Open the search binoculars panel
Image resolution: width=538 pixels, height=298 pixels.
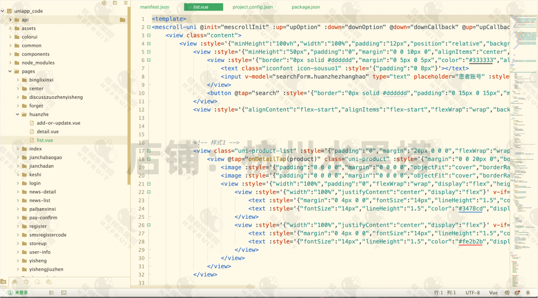pyautogui.click(x=16, y=282)
